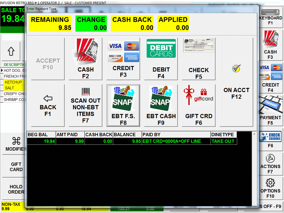The width and height of the screenshot is (284, 213).
Task: Select Cash F2 payment type
Action: [85, 59]
